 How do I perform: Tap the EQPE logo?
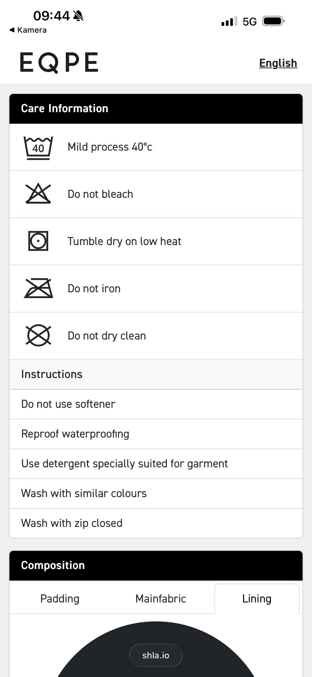pos(59,62)
